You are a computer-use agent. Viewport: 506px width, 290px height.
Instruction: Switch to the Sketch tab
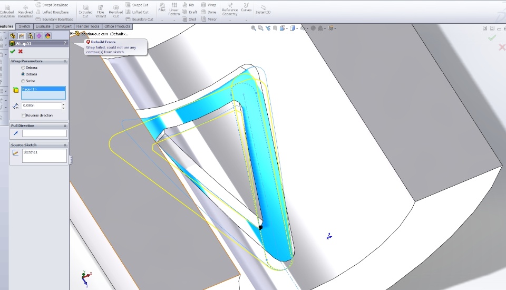pyautogui.click(x=25, y=26)
